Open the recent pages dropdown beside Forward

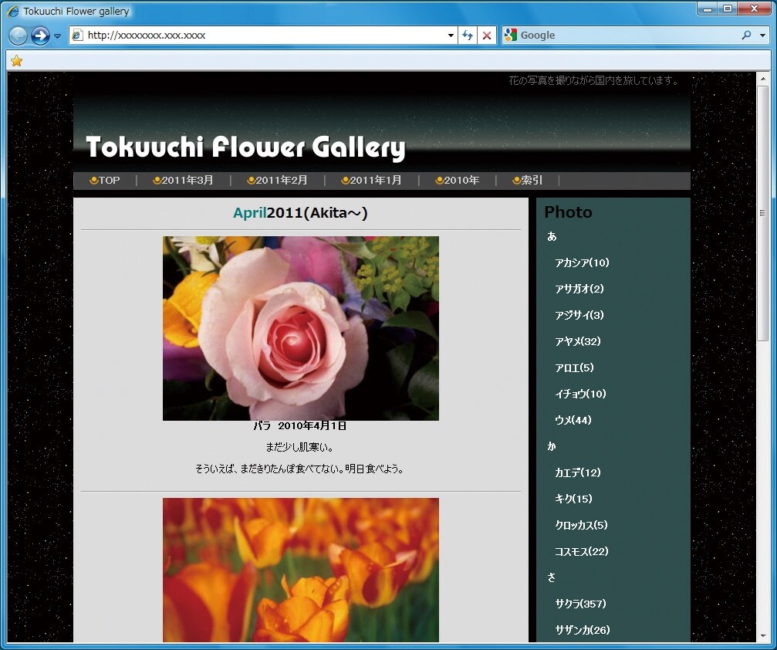coord(57,36)
